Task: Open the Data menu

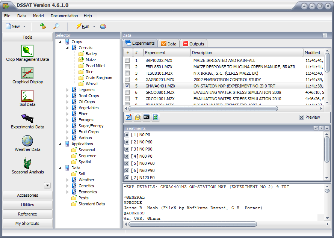Action: (x=21, y=16)
